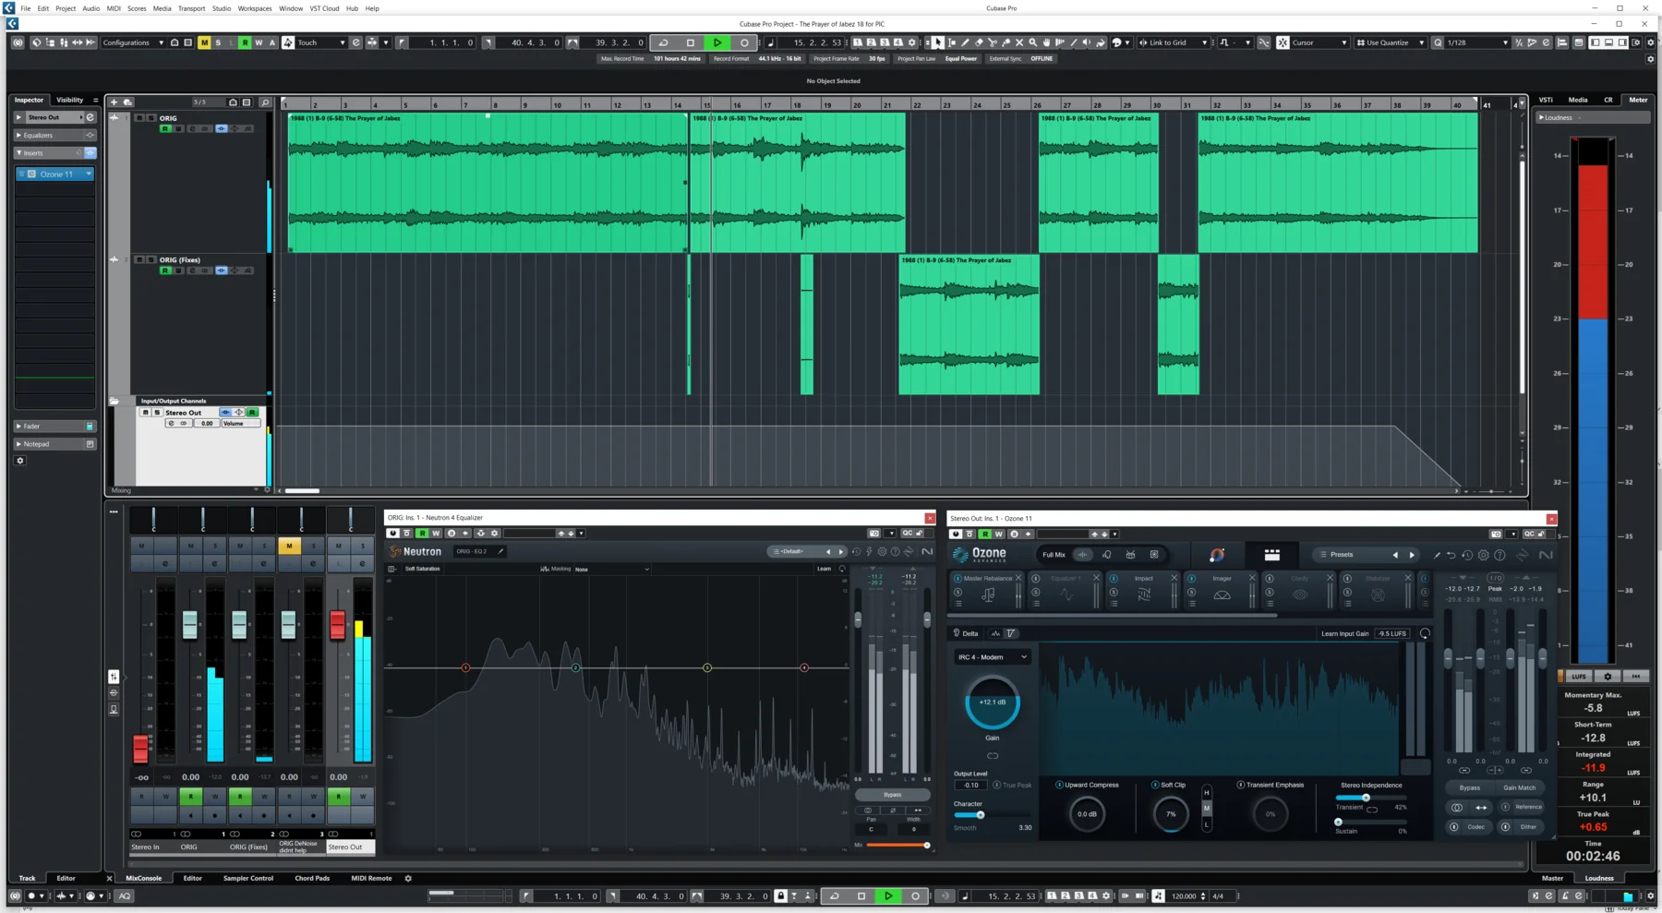Select the Eraser tool in the toolbar
The height and width of the screenshot is (913, 1662).
tap(979, 42)
